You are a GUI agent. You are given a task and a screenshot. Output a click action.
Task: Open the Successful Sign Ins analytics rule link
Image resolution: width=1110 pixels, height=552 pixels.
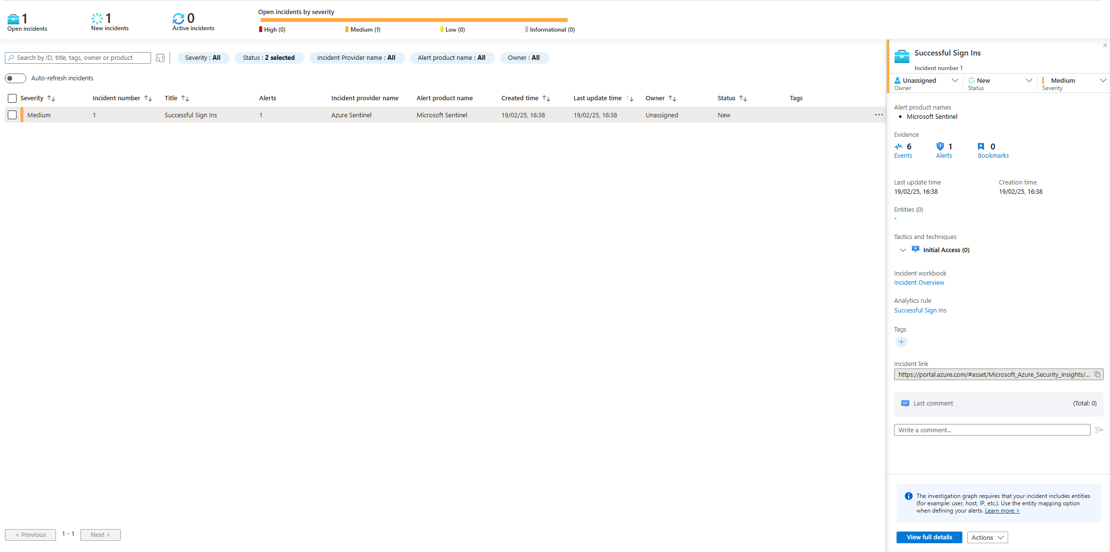(x=920, y=311)
